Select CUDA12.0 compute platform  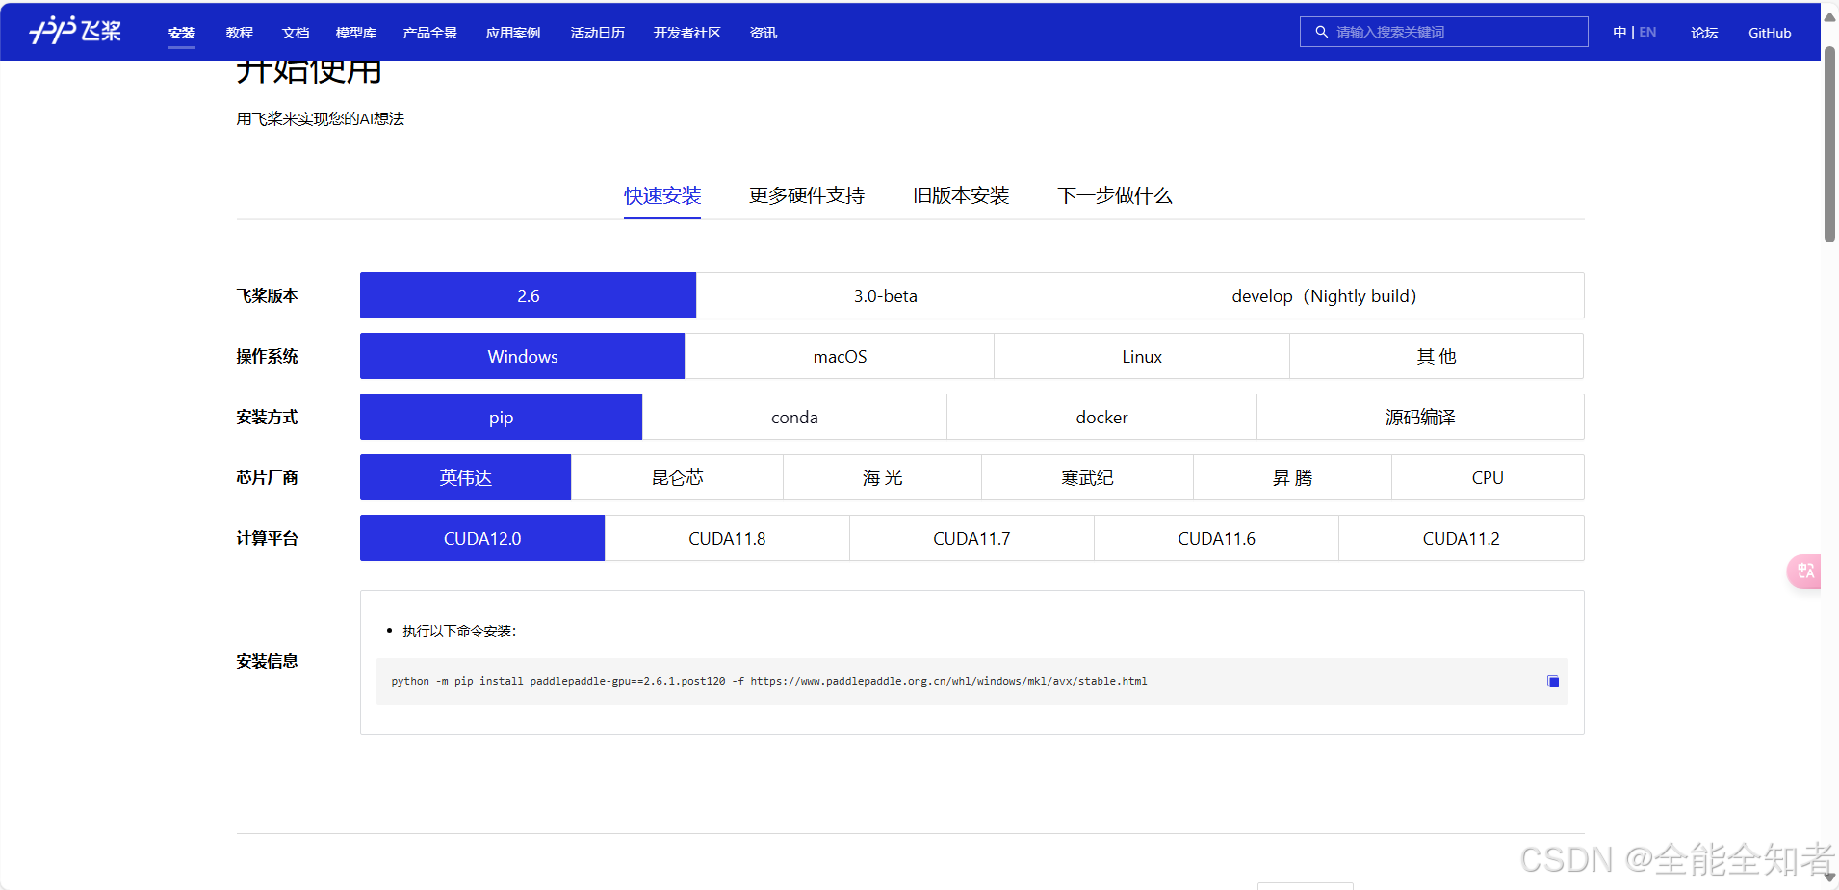[x=482, y=538]
